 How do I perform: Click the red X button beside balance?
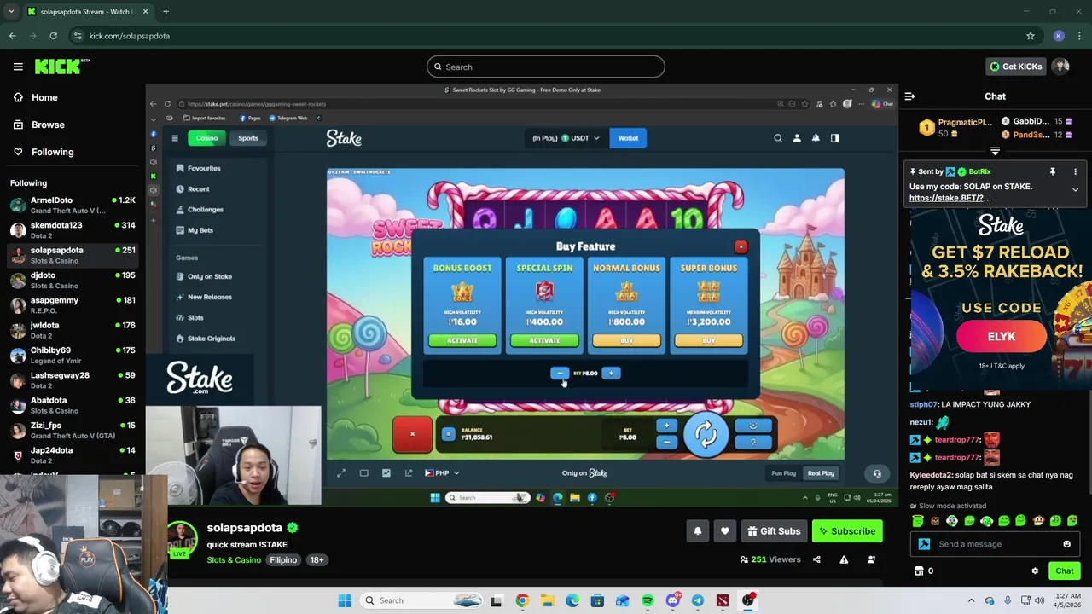pos(412,435)
